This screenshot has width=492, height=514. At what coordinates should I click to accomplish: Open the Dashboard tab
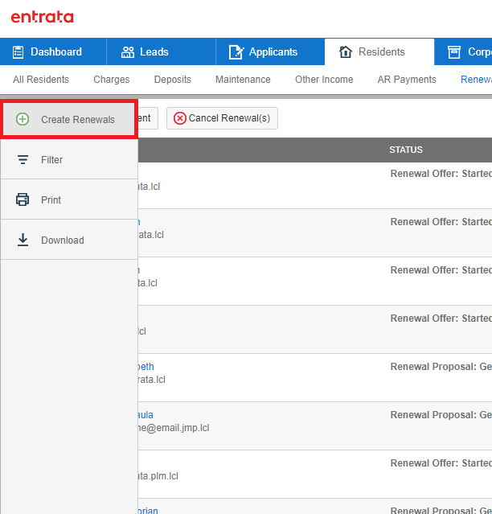53,51
